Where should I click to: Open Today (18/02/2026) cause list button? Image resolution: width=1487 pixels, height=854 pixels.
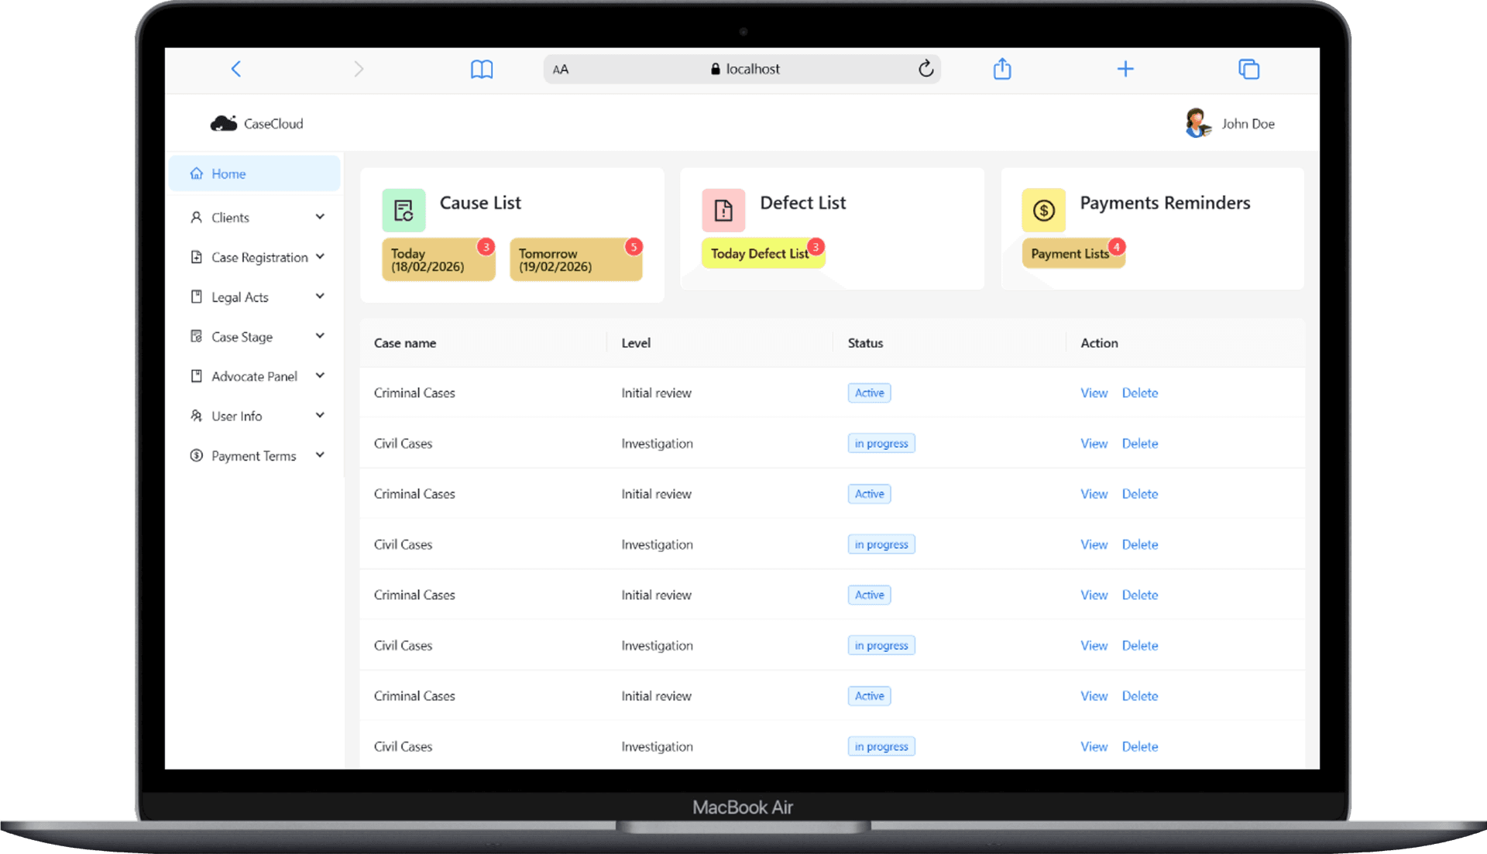point(438,260)
